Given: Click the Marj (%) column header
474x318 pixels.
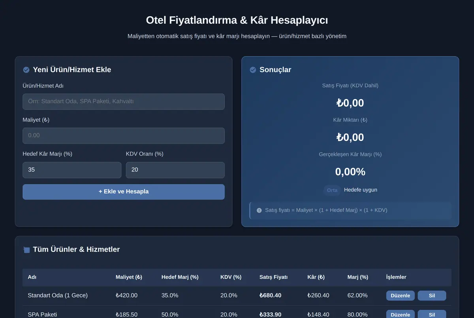Looking at the screenshot, I should tap(358, 277).
